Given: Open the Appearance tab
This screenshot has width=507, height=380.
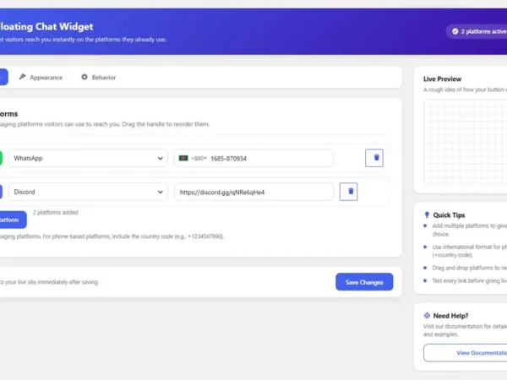Looking at the screenshot, I should pos(41,77).
